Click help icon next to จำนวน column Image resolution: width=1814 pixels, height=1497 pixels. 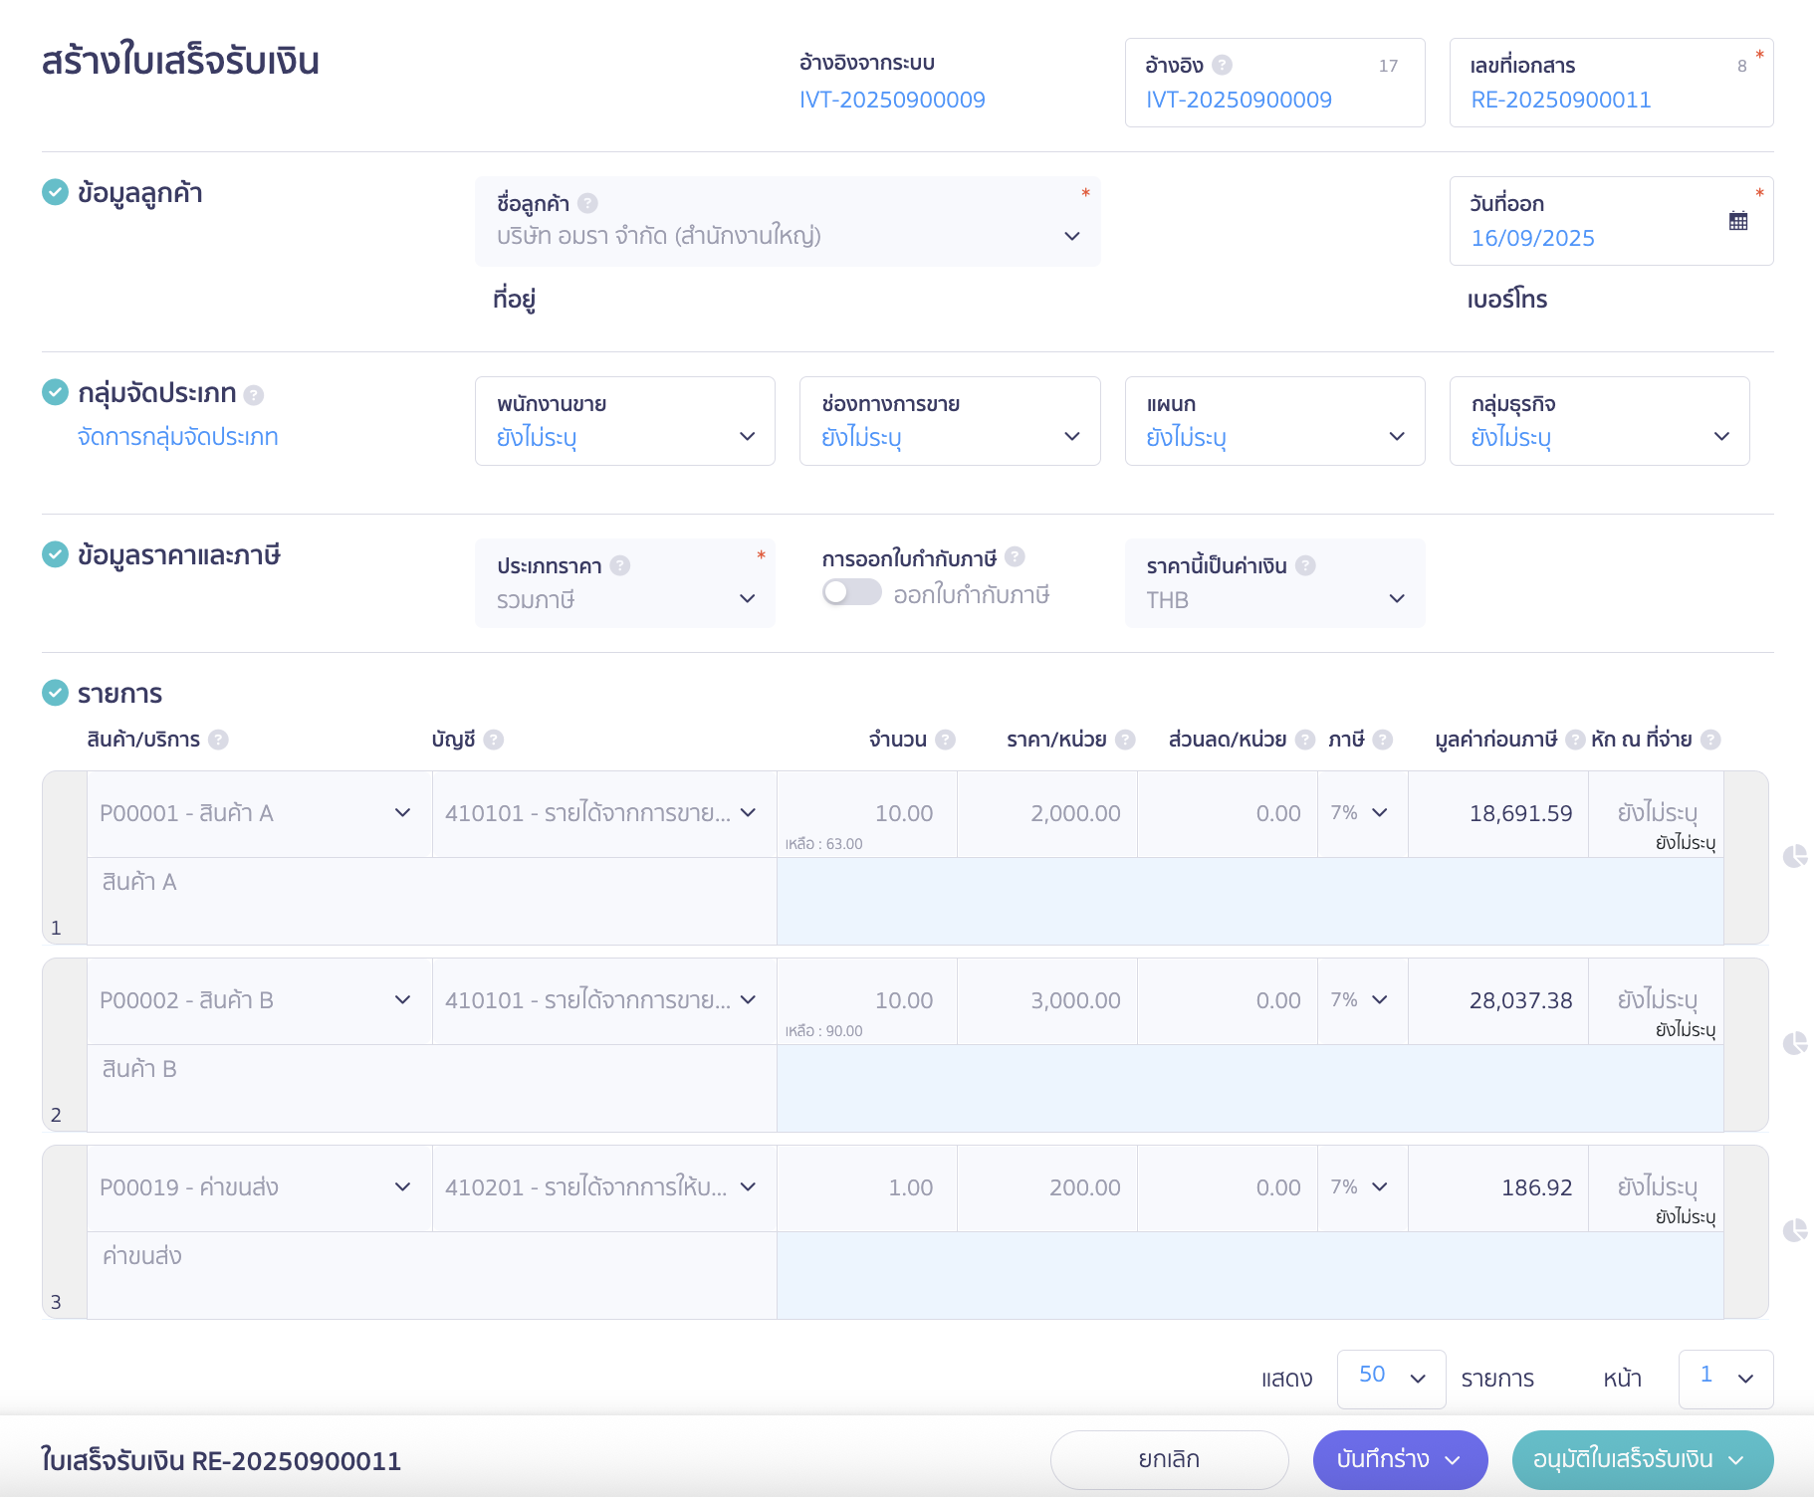(945, 740)
